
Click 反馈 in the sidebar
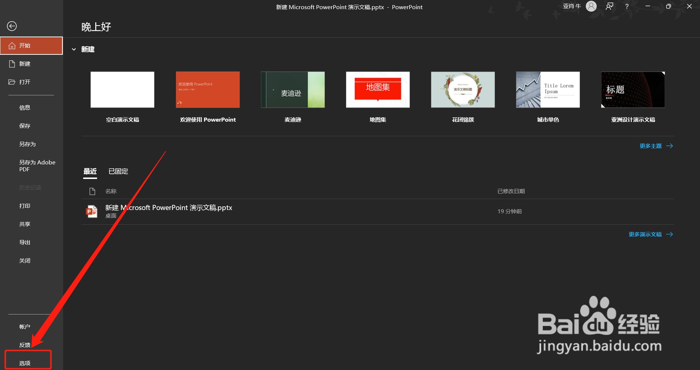[x=31, y=345]
